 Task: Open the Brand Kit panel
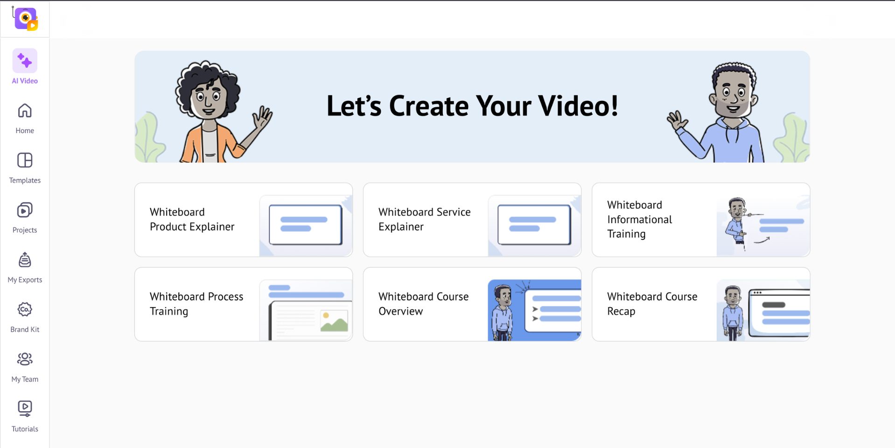(24, 316)
